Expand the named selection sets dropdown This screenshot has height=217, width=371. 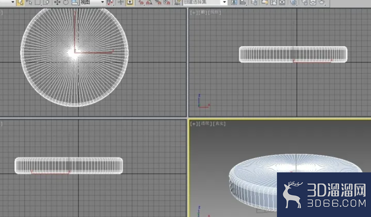tap(224, 2)
